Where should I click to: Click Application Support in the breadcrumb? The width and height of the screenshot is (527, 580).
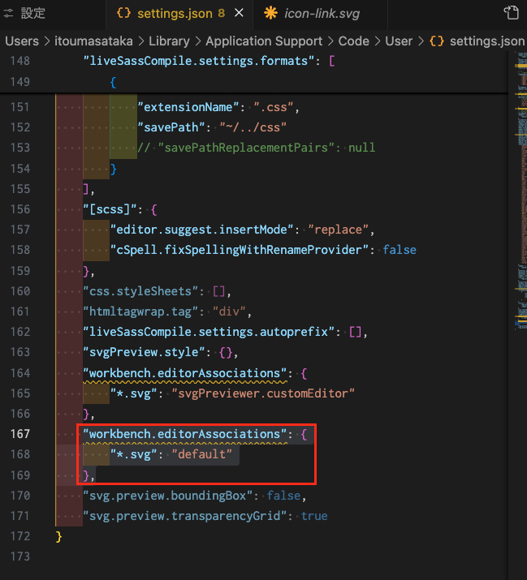[264, 41]
